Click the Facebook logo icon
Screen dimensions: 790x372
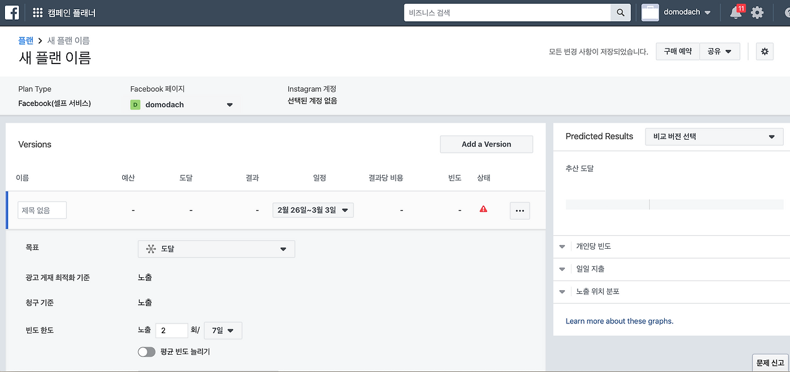[x=12, y=12]
